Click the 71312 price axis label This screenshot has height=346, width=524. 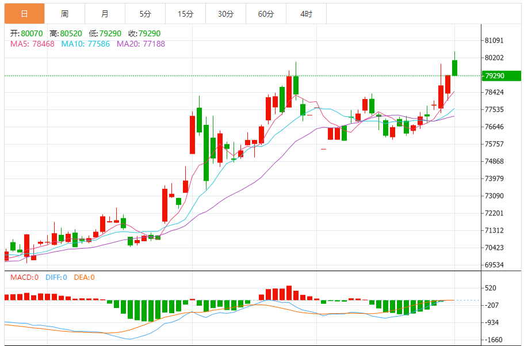pos(494,230)
